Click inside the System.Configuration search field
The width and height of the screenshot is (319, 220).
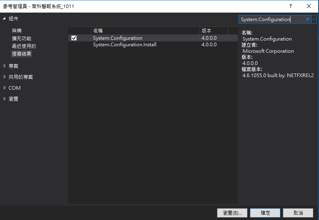[271, 19]
